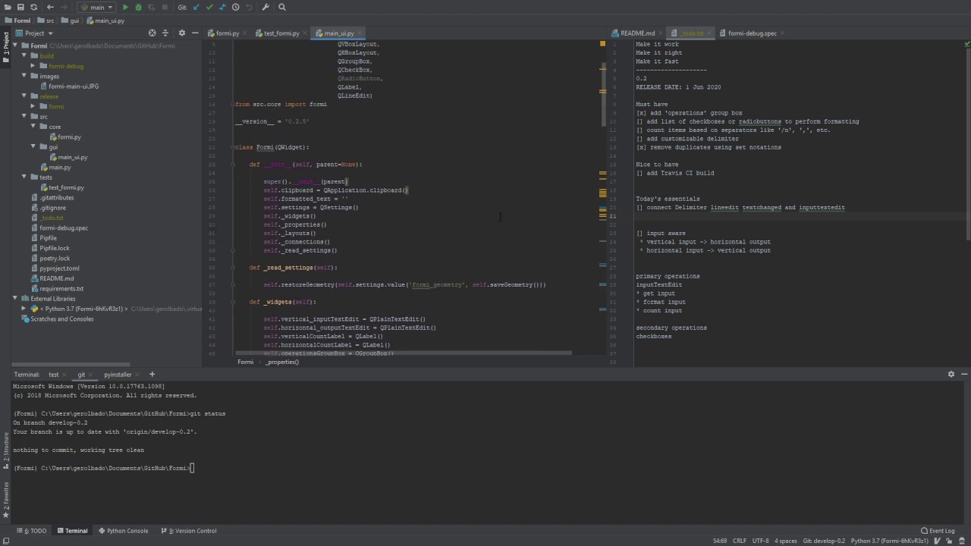Click the Git Commit green checkmark
Viewport: 971px width, 546px height.
[209, 7]
